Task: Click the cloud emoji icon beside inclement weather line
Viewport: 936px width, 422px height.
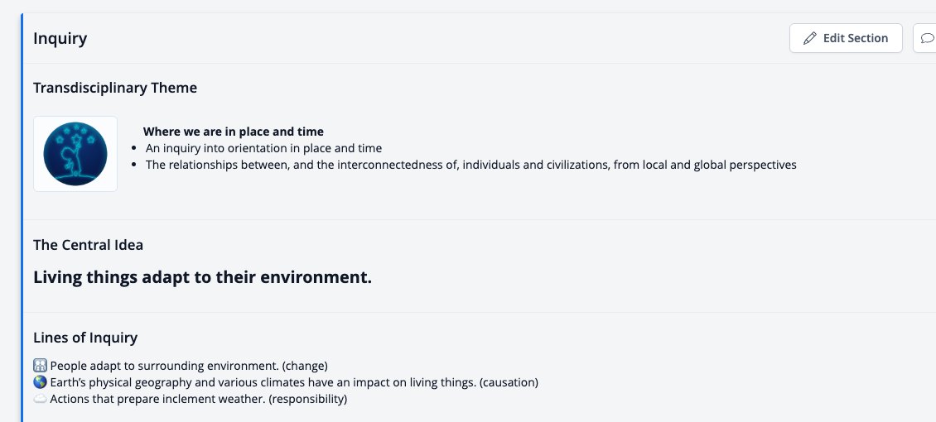Action: tap(40, 399)
